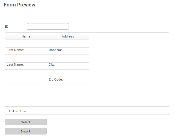Click the empty cell below Door No

[68, 59]
